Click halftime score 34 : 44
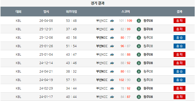The height and width of the screenshot is (101, 196). coord(71,88)
